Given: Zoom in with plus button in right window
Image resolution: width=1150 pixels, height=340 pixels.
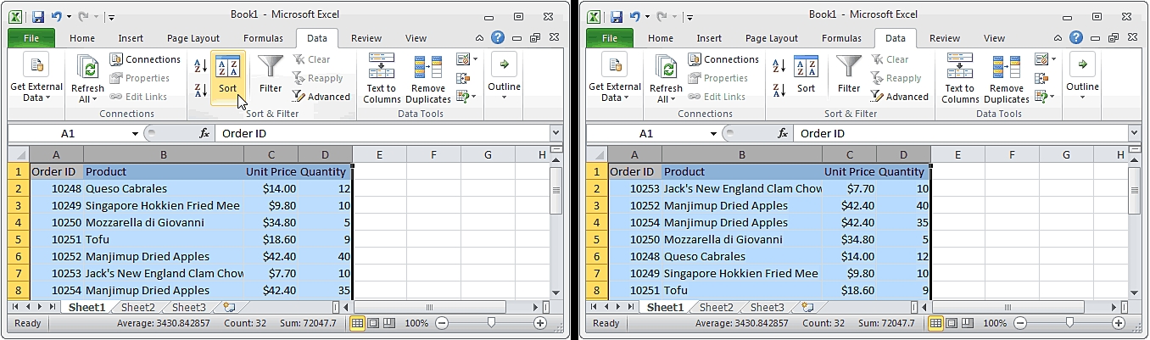Looking at the screenshot, I should pyautogui.click(x=1119, y=323).
